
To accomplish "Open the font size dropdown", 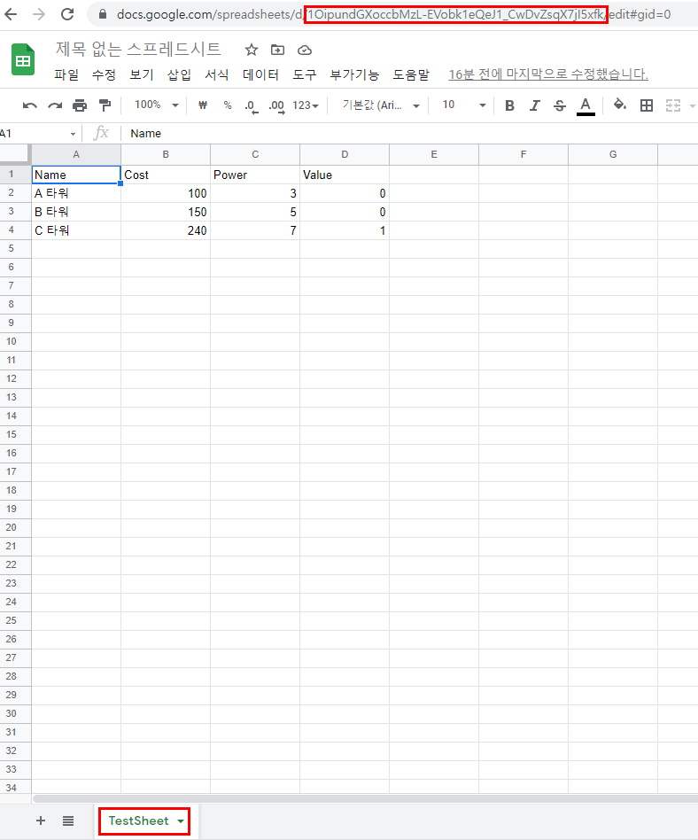I will coord(464,105).
